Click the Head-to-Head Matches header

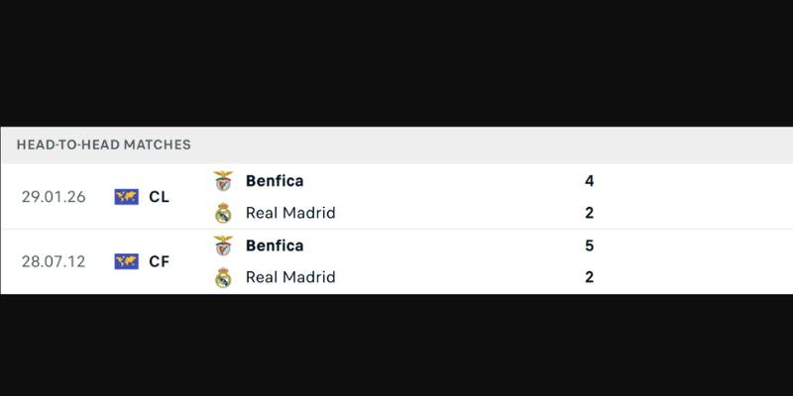104,145
